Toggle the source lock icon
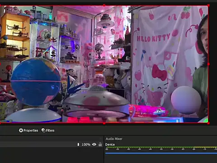 coord(100,144)
